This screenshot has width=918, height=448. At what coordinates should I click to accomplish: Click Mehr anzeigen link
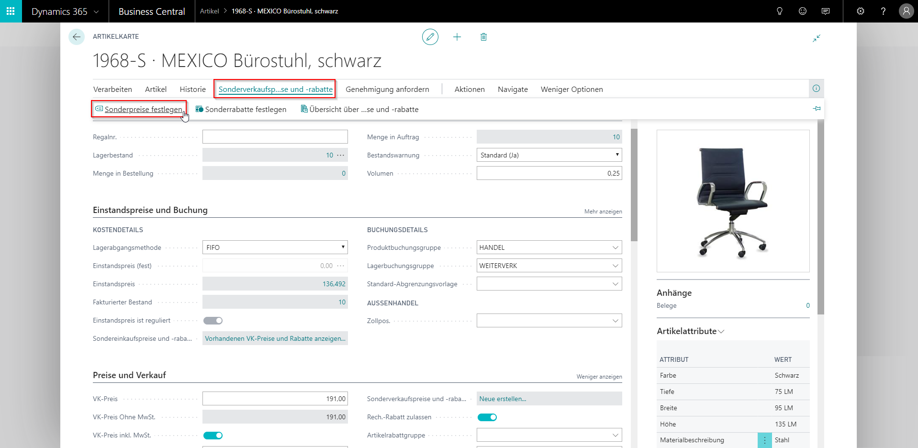603,212
